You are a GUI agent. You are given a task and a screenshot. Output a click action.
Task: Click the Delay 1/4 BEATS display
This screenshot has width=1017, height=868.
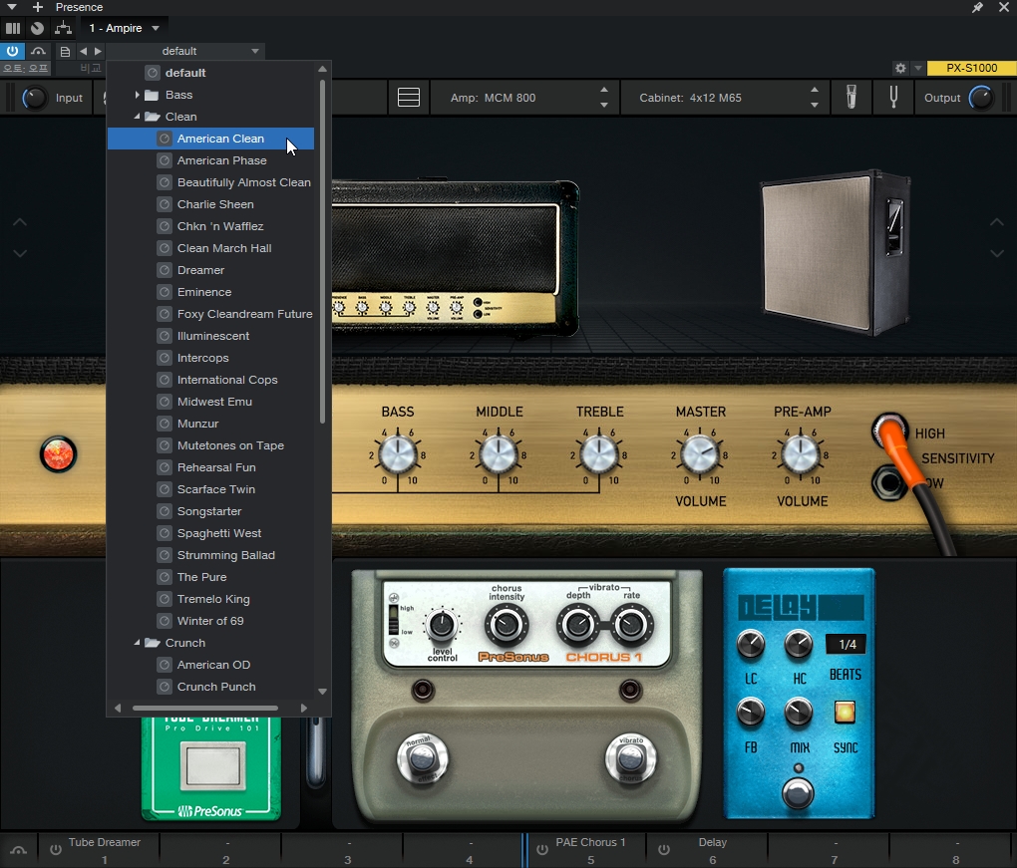pyautogui.click(x=847, y=645)
